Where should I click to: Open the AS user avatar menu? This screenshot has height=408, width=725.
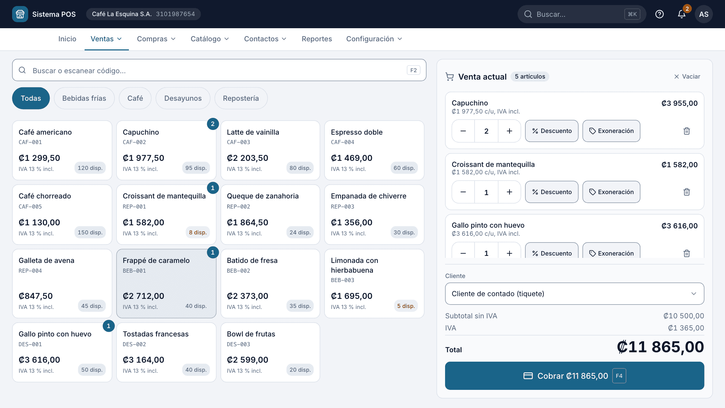point(704,14)
